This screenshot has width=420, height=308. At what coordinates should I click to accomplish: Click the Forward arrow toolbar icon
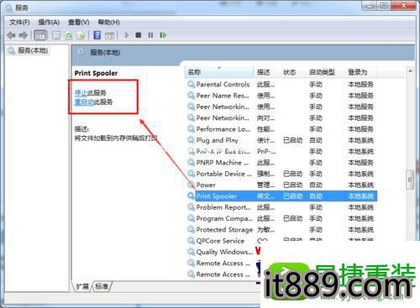[x=24, y=35]
